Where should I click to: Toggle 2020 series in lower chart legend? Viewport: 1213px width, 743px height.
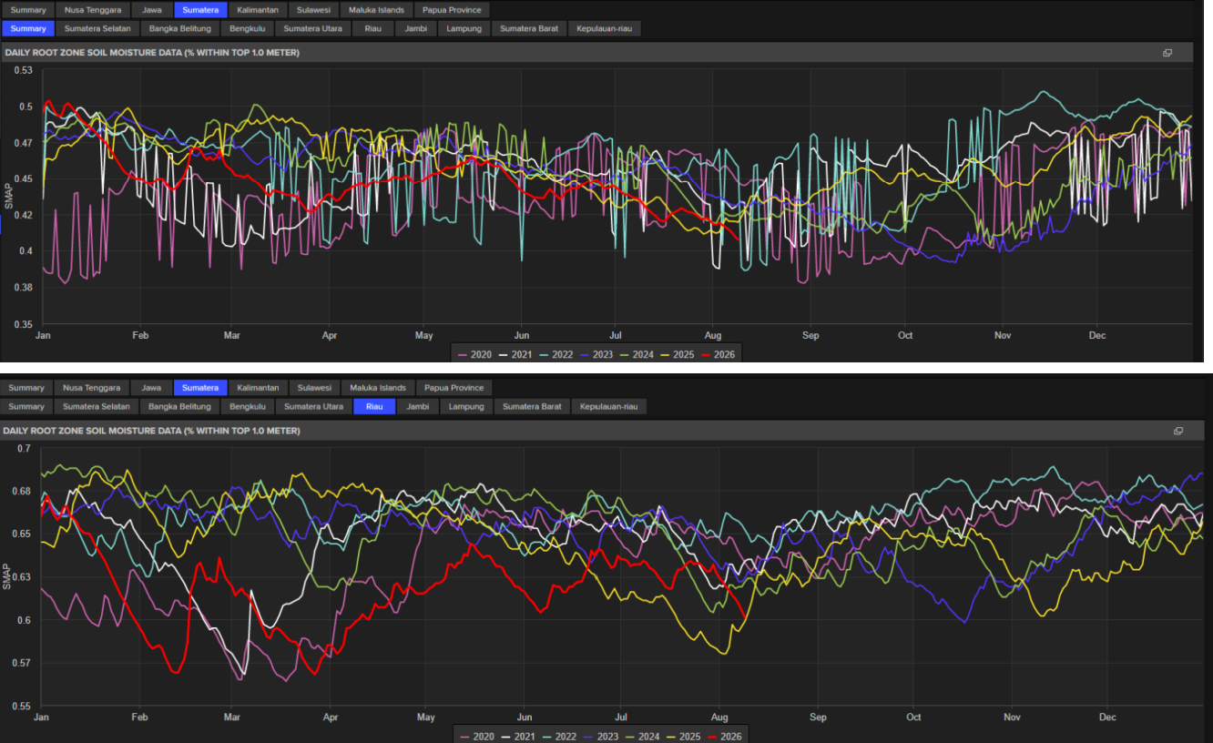(477, 735)
